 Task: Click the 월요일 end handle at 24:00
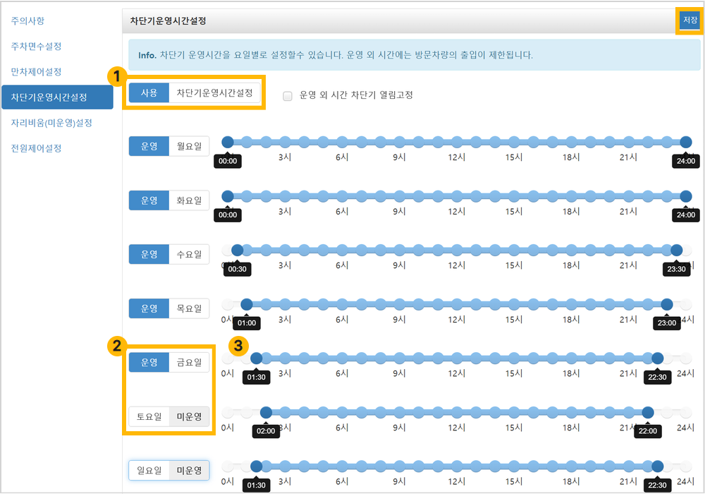[686, 142]
